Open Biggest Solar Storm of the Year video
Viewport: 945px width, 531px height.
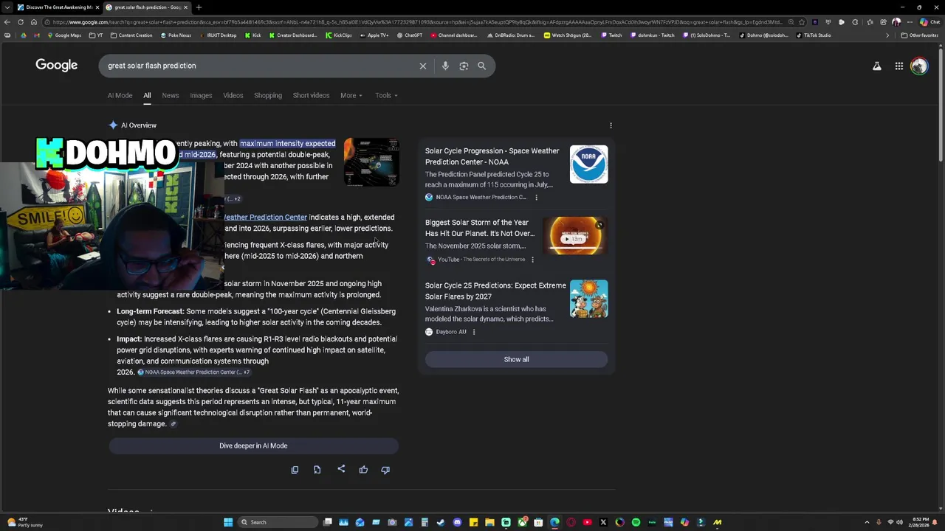pyautogui.click(x=480, y=228)
